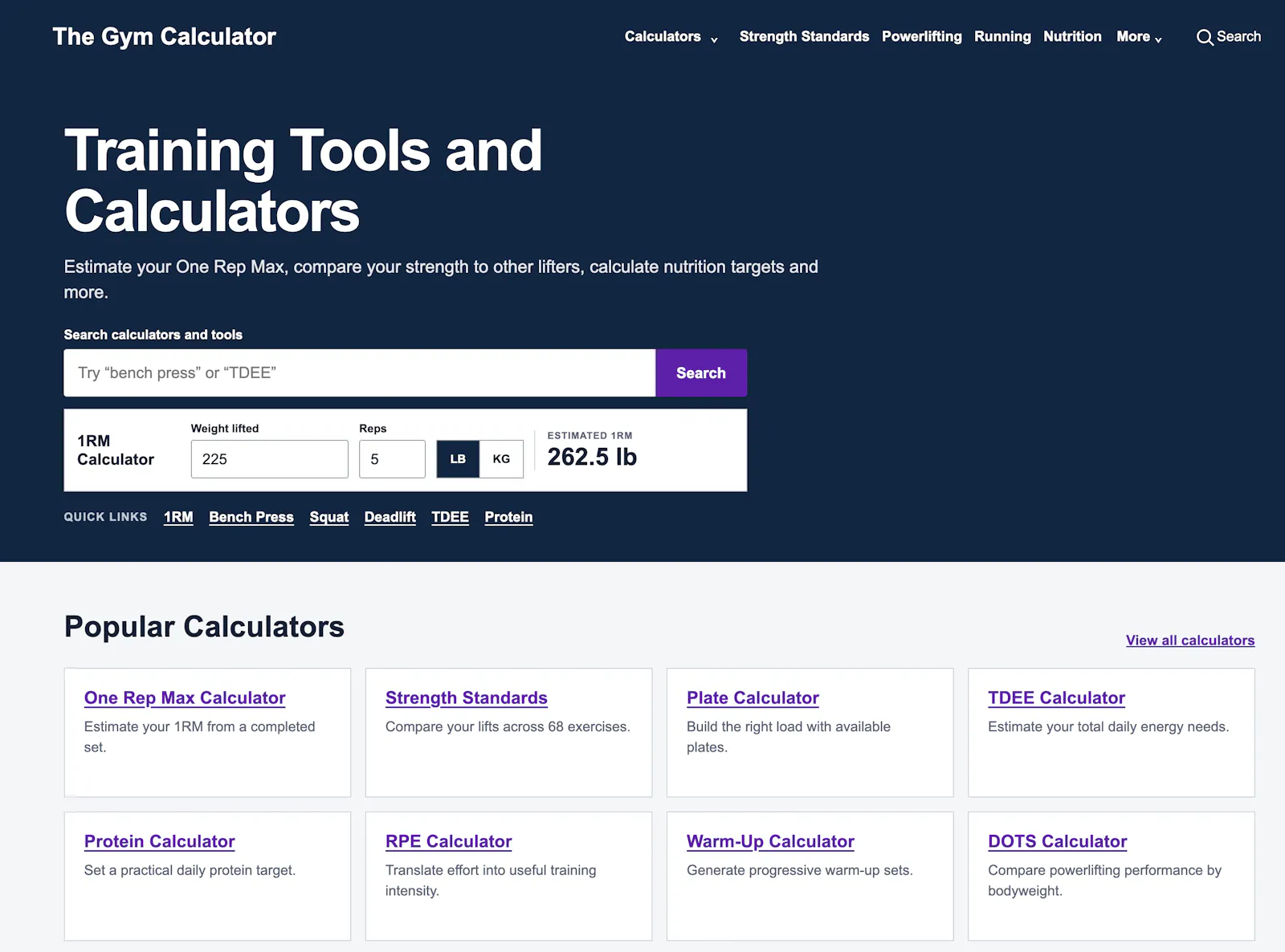Click the Popular Calculators heading
This screenshot has width=1285, height=952.
point(204,627)
